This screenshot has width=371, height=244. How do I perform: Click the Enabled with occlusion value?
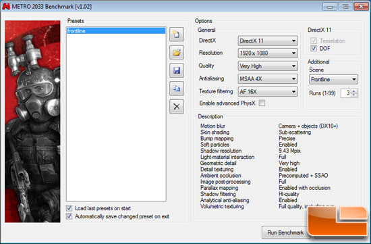pos(304,188)
